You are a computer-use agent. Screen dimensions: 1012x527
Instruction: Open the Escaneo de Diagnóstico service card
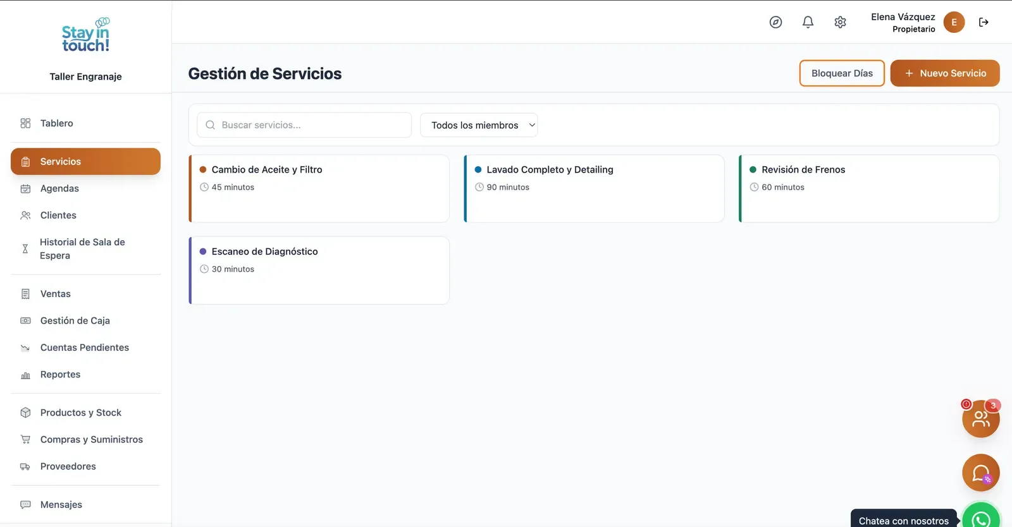(x=319, y=270)
